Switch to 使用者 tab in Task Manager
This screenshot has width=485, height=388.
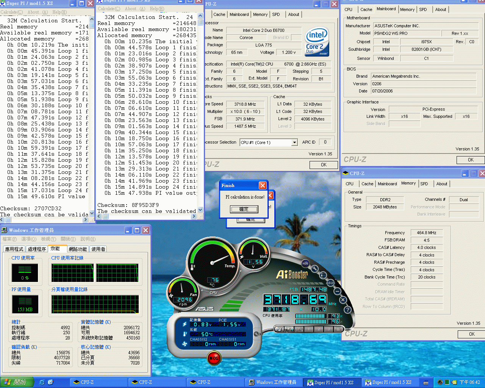click(98, 249)
